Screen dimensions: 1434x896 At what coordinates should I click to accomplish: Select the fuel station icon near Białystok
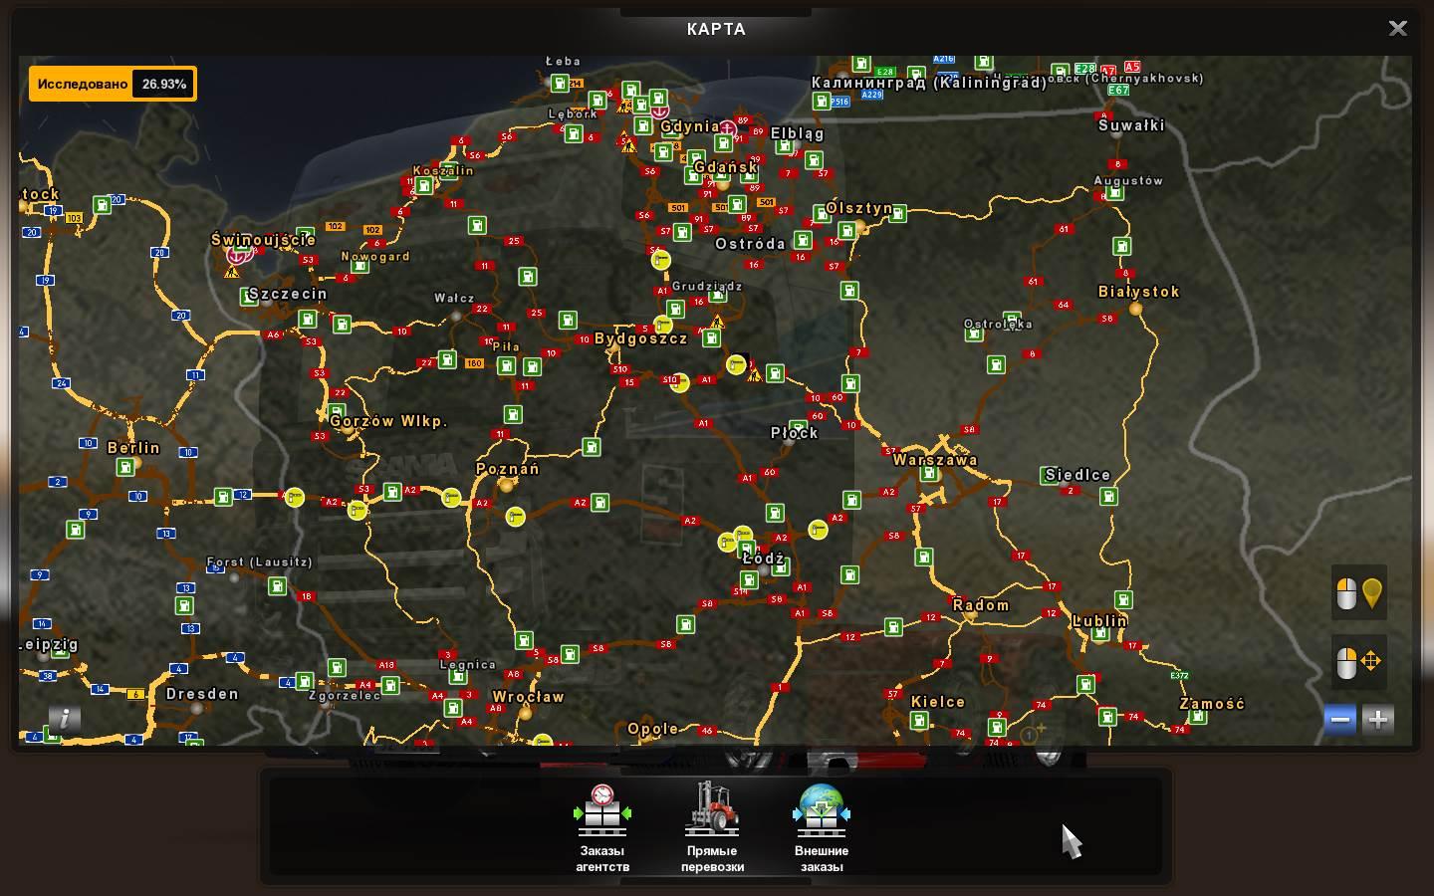1122,246
